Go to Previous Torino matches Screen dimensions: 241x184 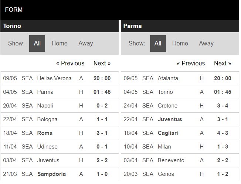click(x=70, y=63)
